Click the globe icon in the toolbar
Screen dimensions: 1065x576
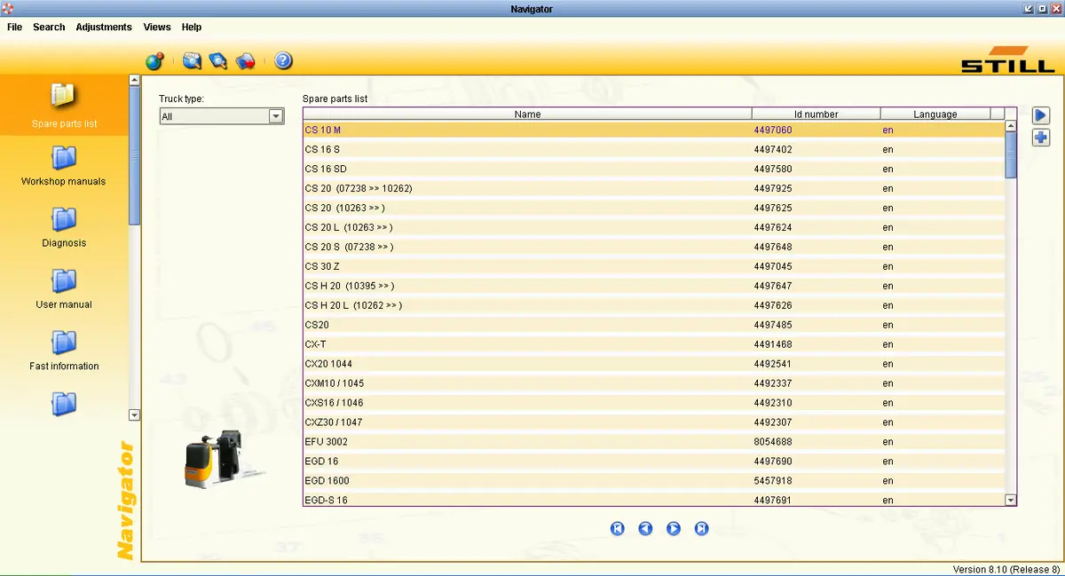(154, 61)
